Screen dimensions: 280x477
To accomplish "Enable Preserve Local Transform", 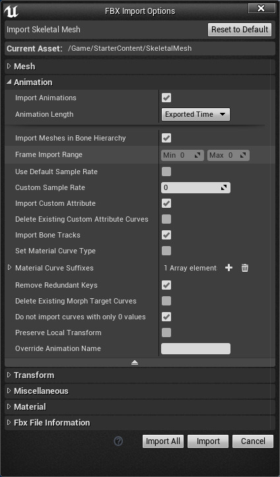I will pyautogui.click(x=166, y=333).
